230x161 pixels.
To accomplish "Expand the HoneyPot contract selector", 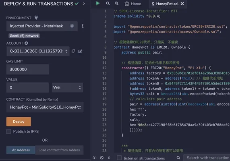I will tap(45, 107).
